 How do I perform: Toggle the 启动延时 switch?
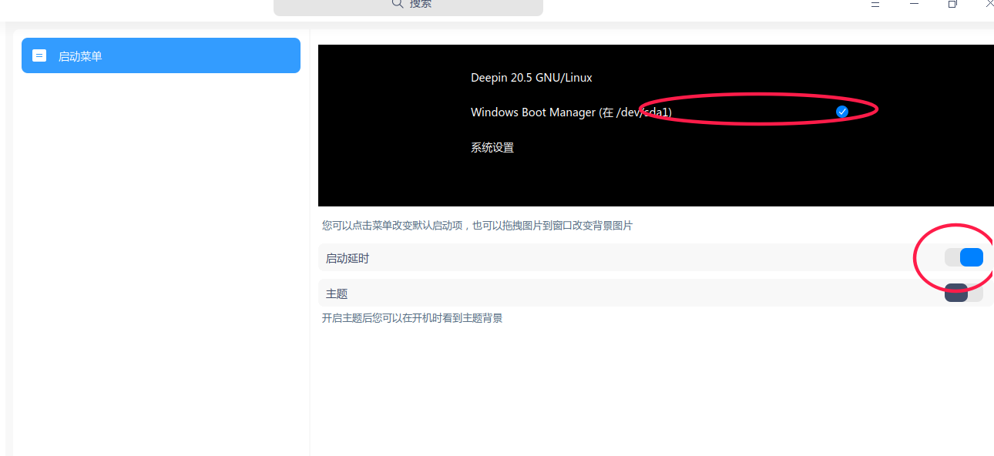point(964,257)
